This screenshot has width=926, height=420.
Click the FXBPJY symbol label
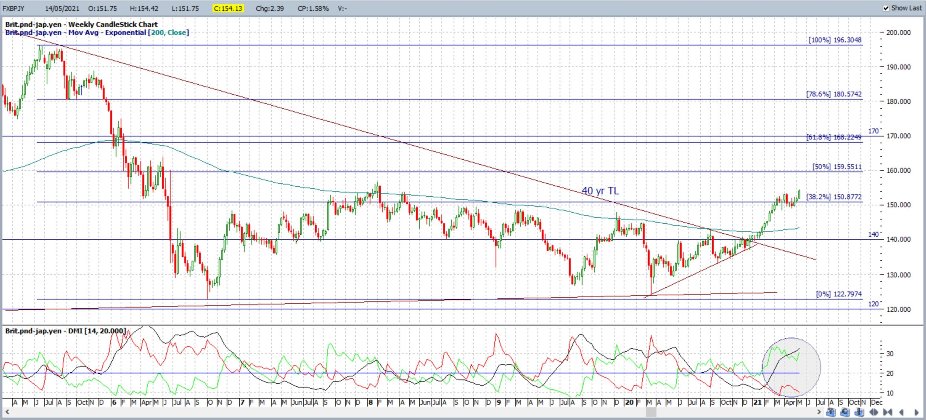point(13,9)
